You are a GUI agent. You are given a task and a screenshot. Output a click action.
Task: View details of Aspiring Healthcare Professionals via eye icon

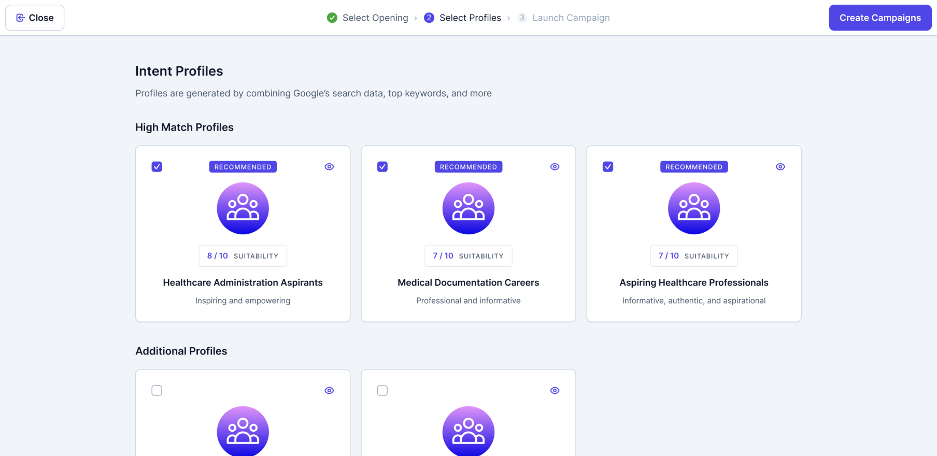coord(780,167)
